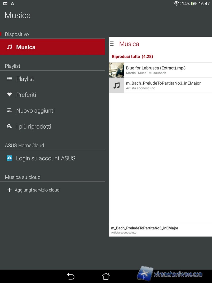Open the hamburger menu beside Musica title
The image size is (212, 283).
(112, 44)
